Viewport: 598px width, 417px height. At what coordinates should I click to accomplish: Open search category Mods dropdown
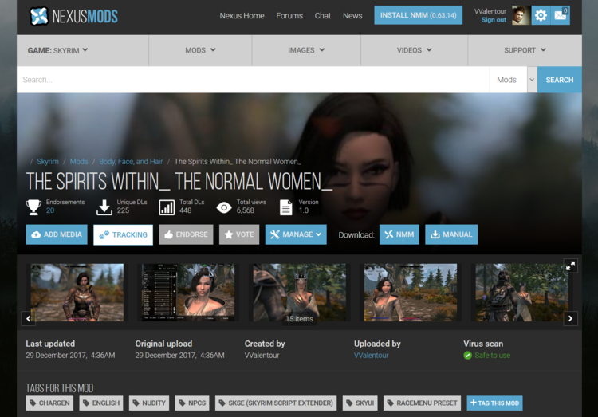click(x=513, y=80)
